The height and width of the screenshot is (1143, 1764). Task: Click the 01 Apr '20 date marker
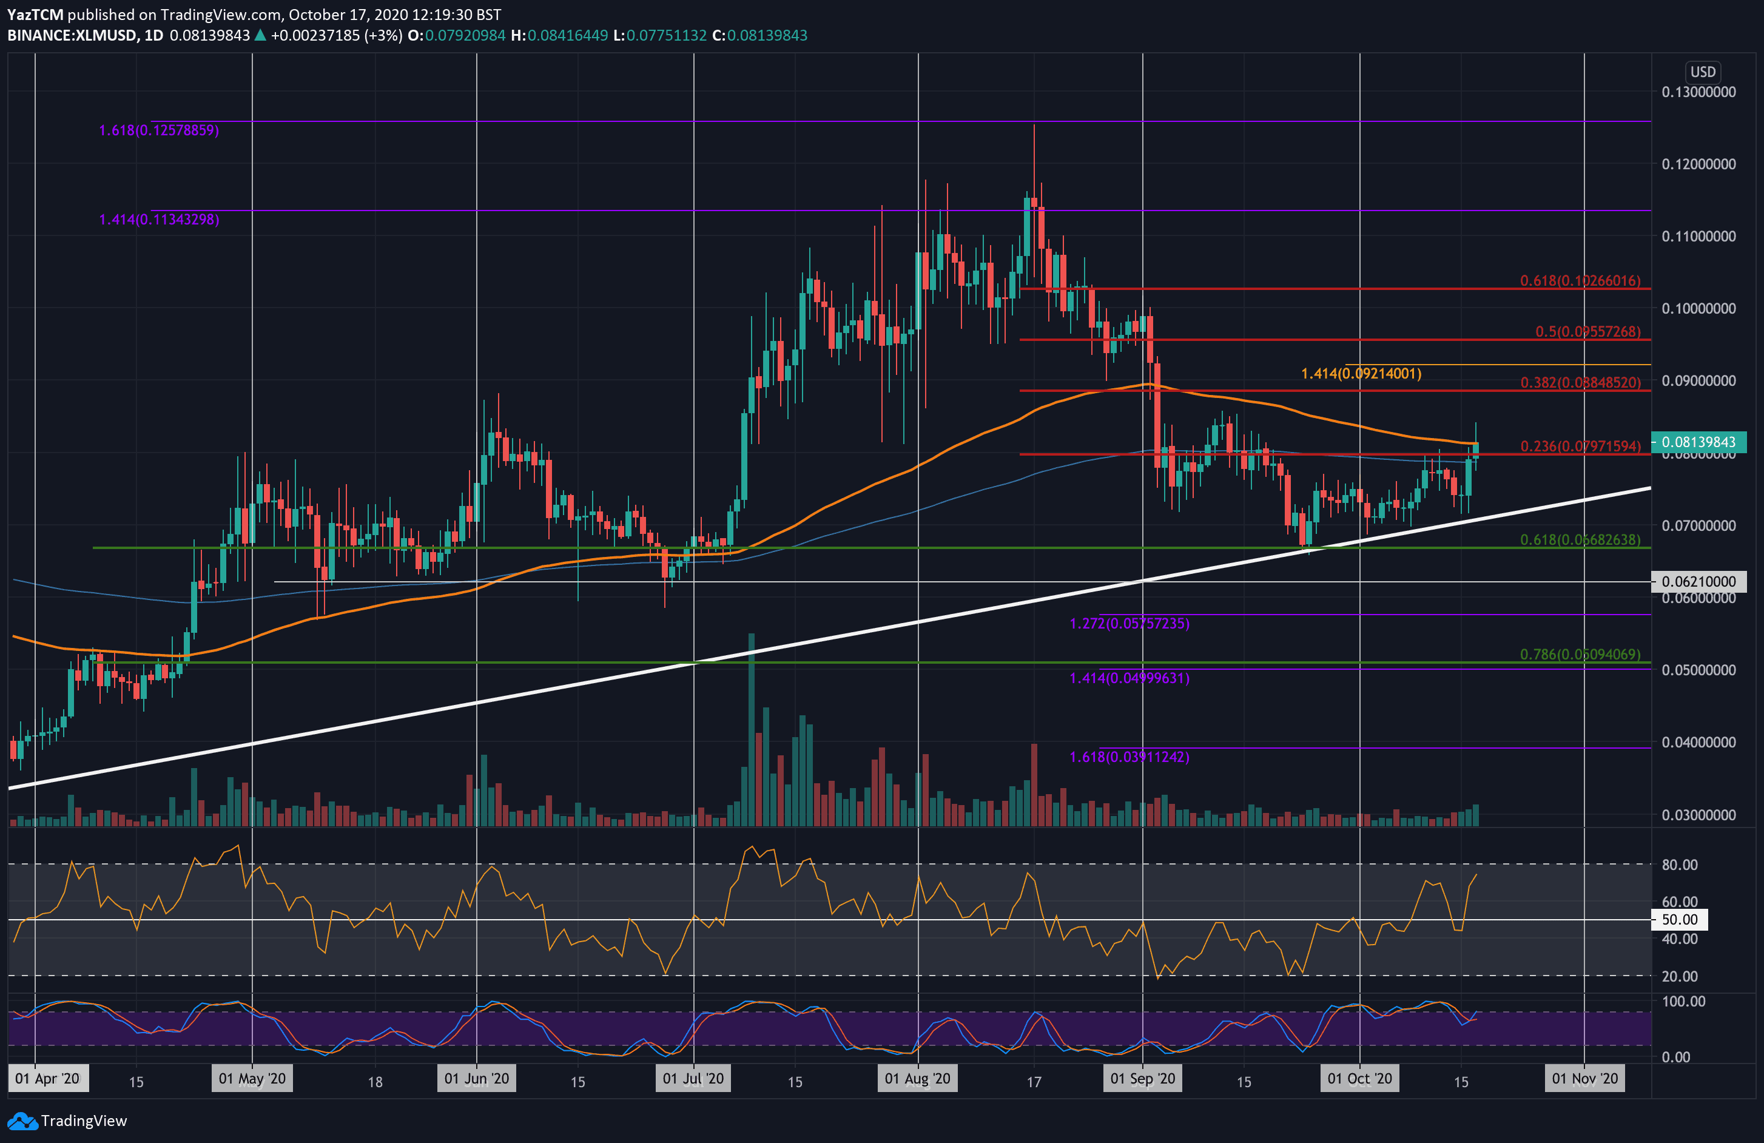point(47,1079)
